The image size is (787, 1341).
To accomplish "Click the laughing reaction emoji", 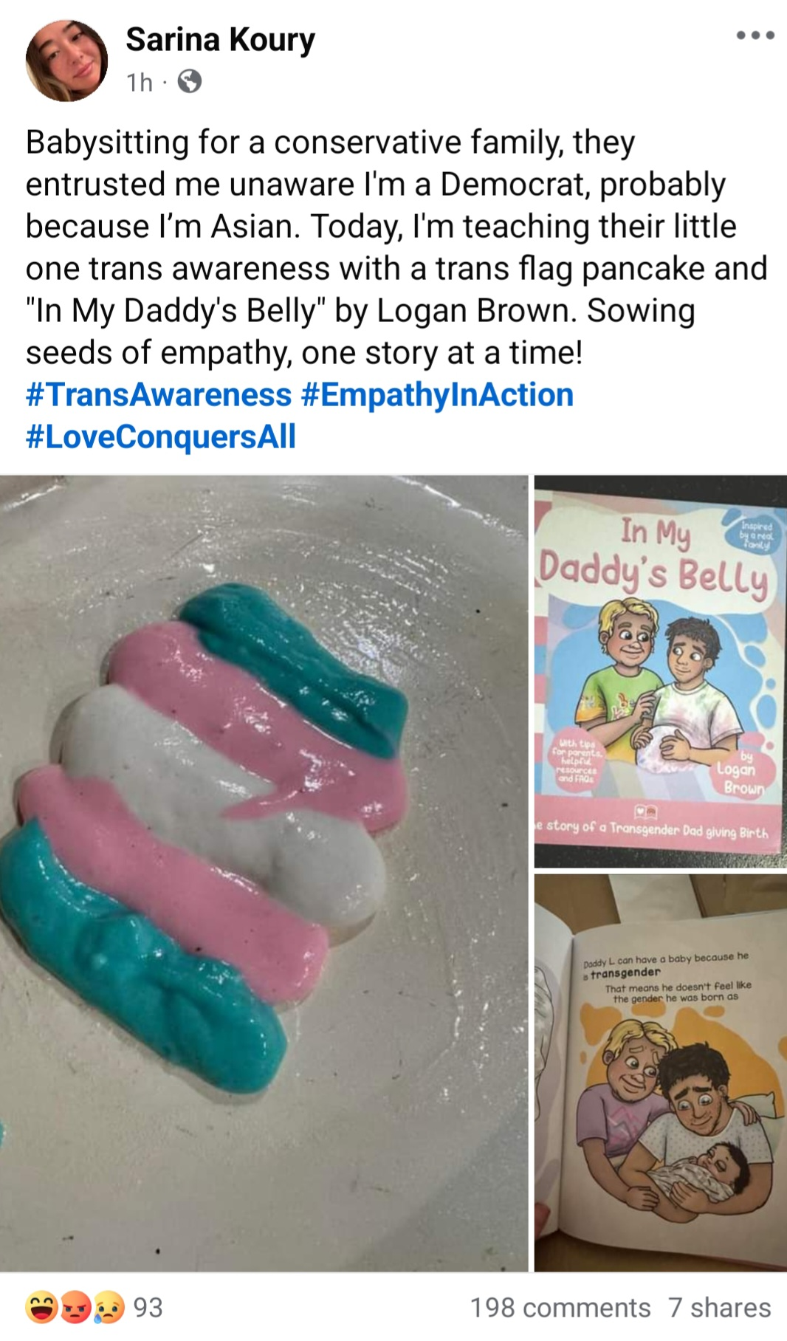I will pos(42,1307).
